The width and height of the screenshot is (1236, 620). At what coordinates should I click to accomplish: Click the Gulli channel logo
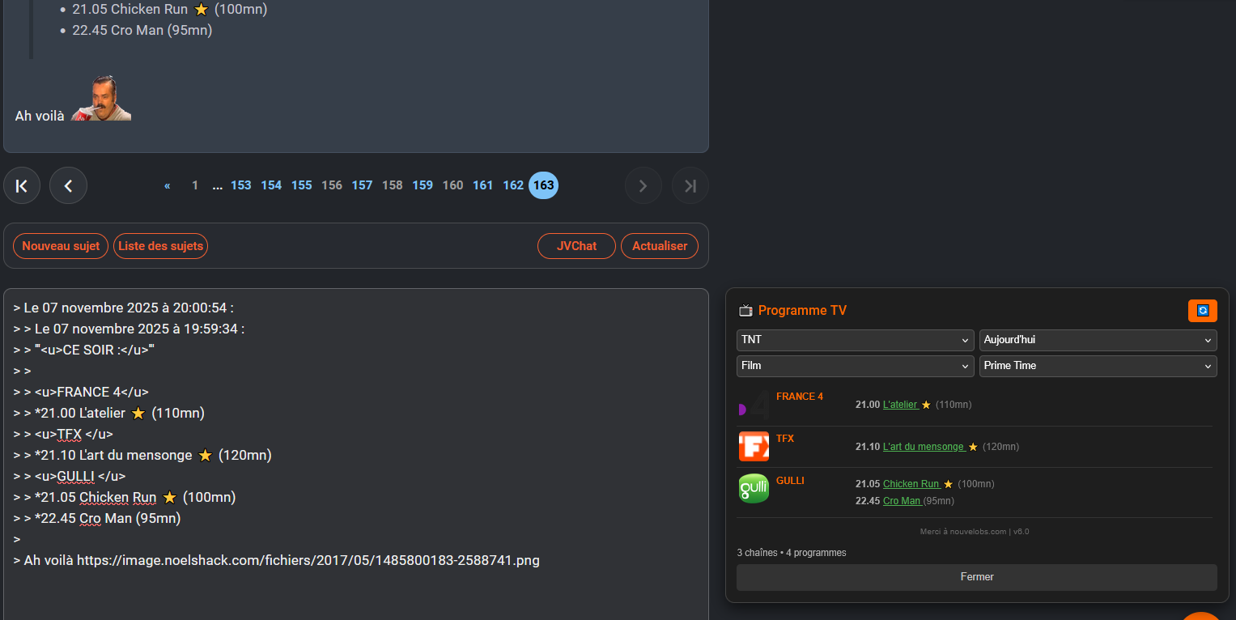[x=754, y=488]
